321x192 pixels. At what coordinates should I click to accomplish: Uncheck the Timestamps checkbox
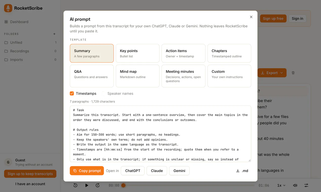click(x=72, y=93)
